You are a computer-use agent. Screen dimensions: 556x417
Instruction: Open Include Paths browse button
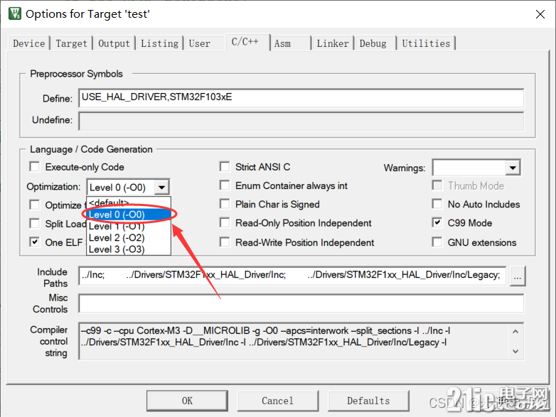point(518,276)
